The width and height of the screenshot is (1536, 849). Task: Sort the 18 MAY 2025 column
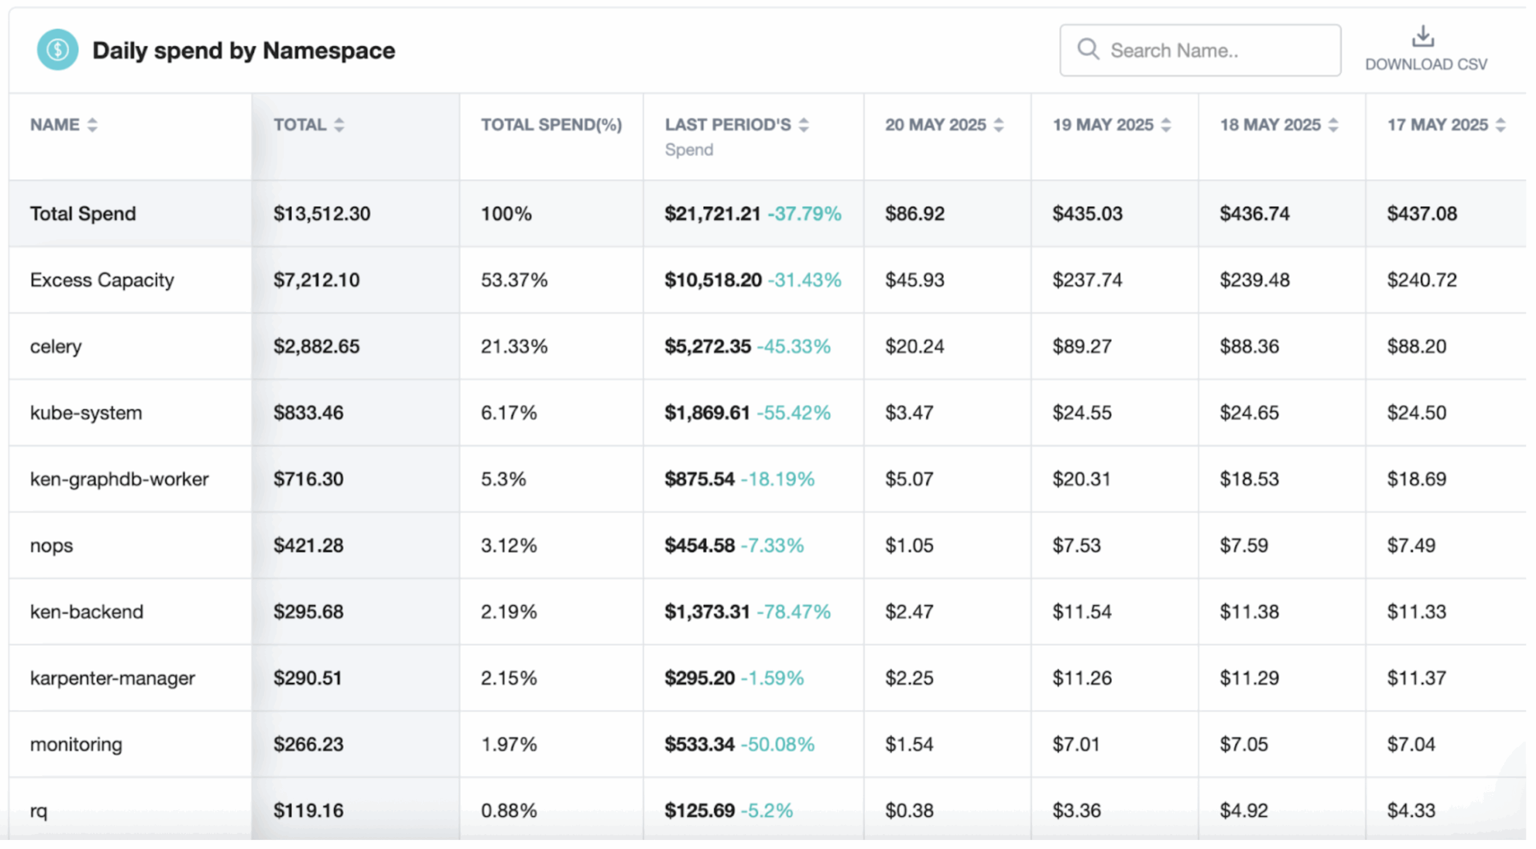click(x=1333, y=125)
